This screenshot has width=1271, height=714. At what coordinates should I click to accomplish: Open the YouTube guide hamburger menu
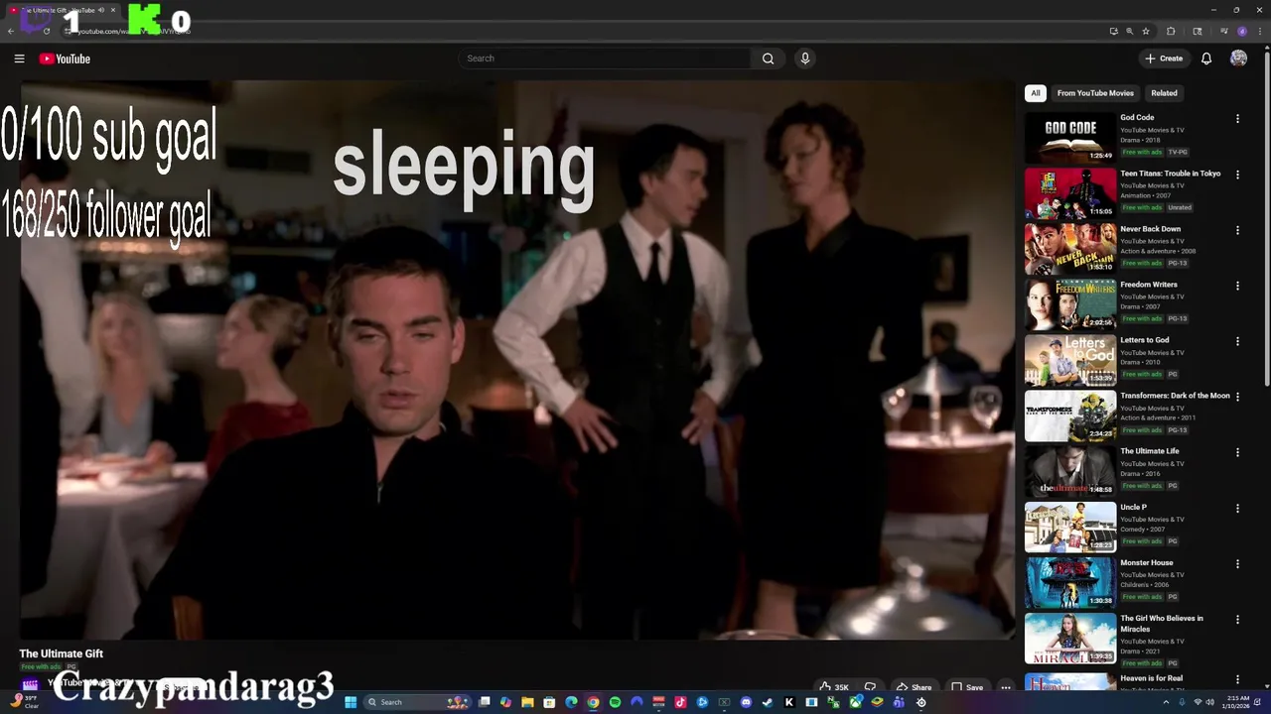click(x=19, y=59)
